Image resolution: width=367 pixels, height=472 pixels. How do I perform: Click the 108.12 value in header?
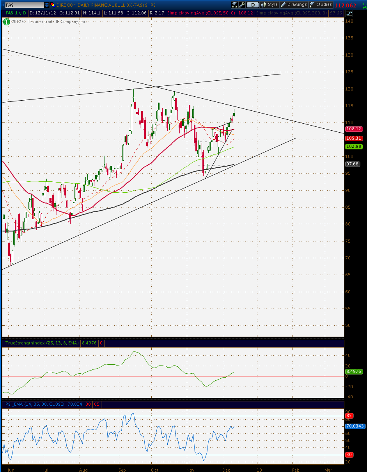[245, 13]
